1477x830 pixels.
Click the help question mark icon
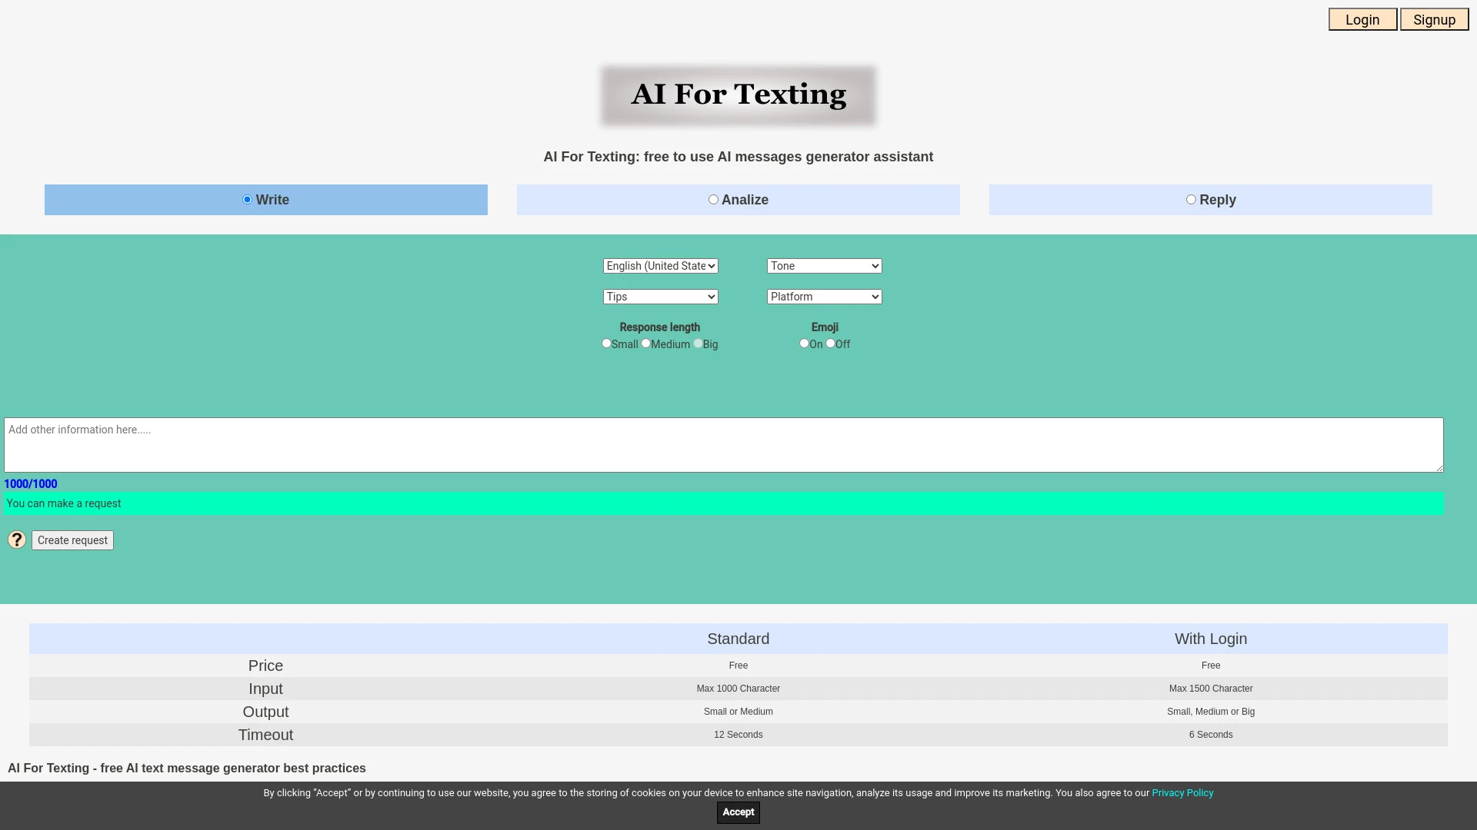[16, 539]
